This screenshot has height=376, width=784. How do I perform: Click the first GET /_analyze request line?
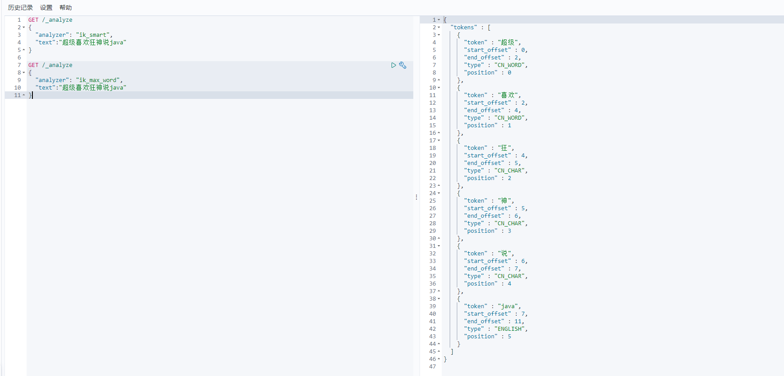50,20
